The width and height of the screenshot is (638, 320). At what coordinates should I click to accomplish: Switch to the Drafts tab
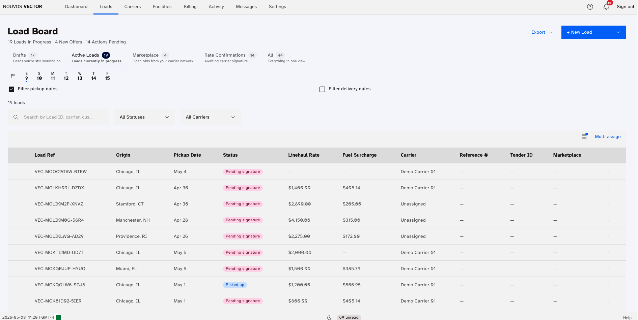[37, 58]
